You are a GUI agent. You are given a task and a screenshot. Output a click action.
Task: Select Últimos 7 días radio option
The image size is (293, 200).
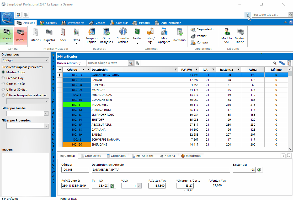3,84
